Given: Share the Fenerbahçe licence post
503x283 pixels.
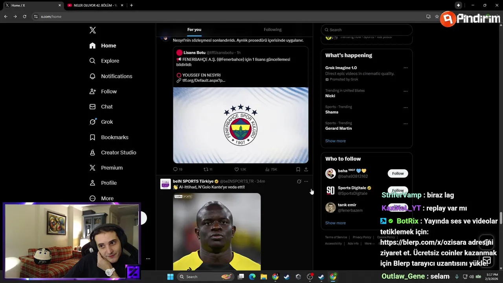Looking at the screenshot, I should point(306,169).
